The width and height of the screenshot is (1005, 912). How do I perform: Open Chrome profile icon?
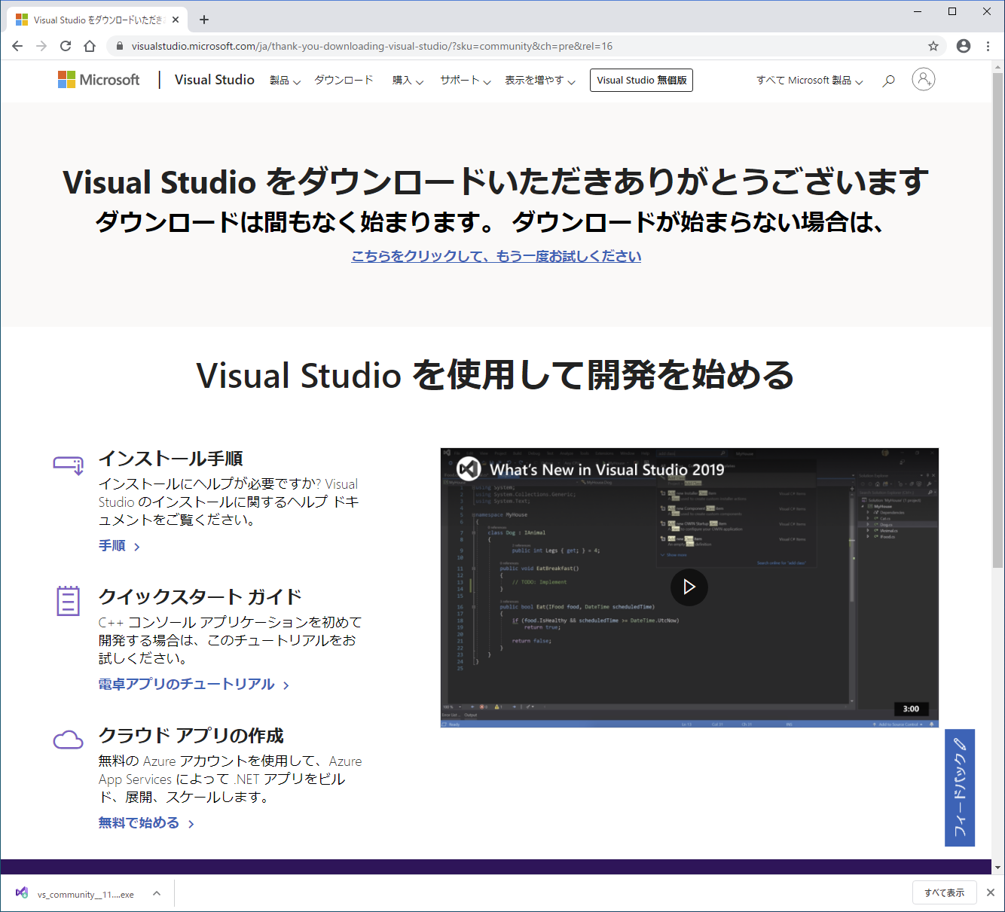pyautogui.click(x=964, y=46)
